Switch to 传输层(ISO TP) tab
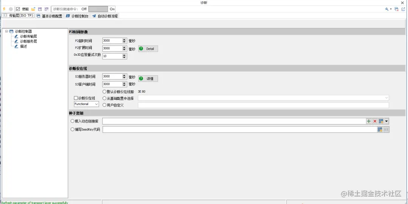 pyautogui.click(x=18, y=15)
